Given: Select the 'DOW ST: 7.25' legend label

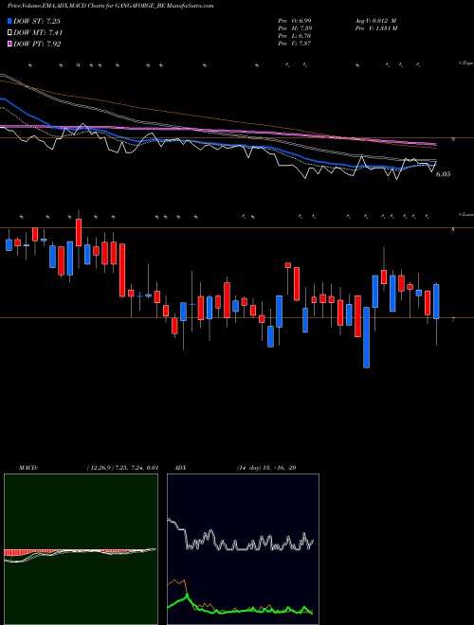Looking at the screenshot, I should 37,22.
